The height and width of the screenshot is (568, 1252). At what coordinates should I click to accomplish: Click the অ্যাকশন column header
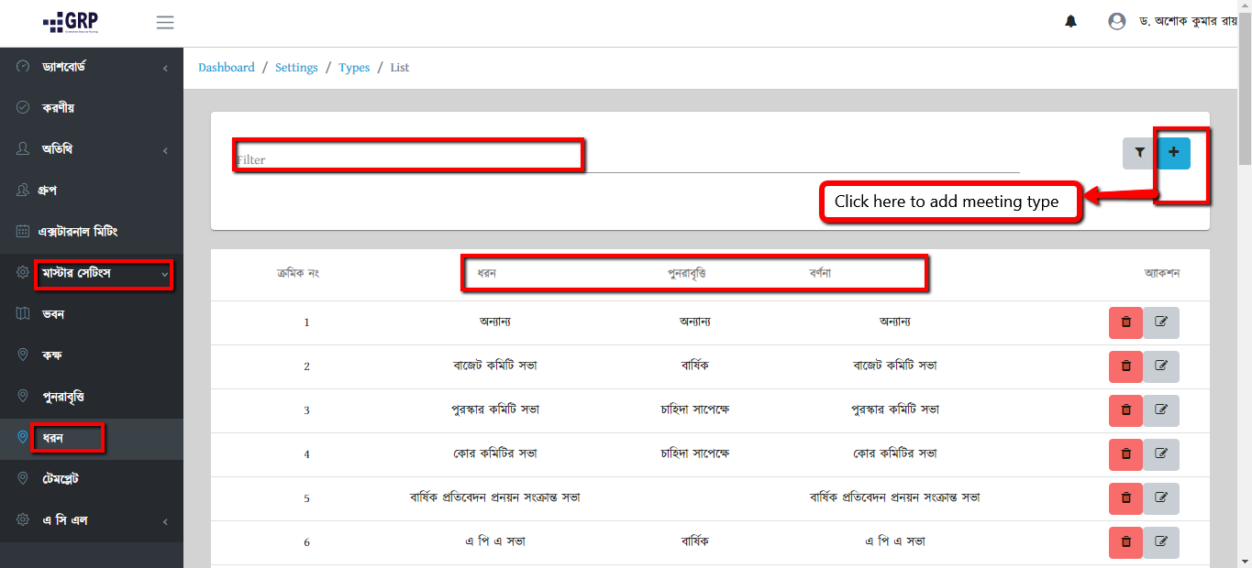pos(1162,273)
